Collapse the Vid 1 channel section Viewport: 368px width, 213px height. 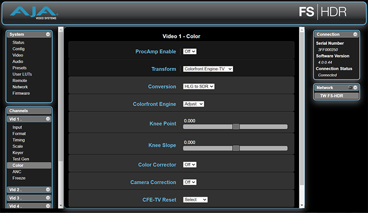point(48,119)
